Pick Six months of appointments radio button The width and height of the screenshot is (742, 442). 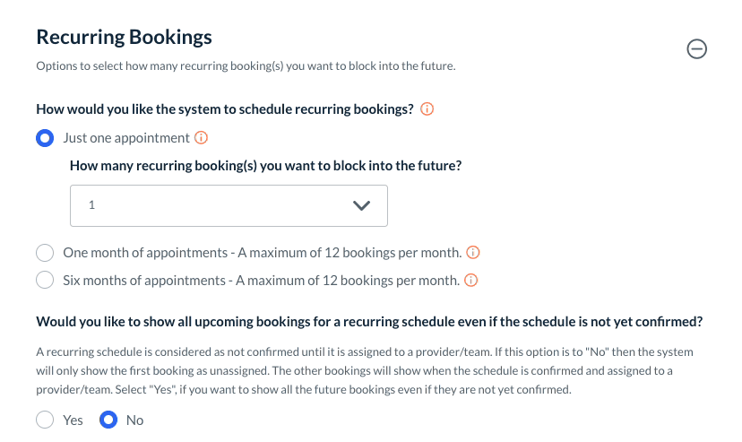tap(45, 281)
